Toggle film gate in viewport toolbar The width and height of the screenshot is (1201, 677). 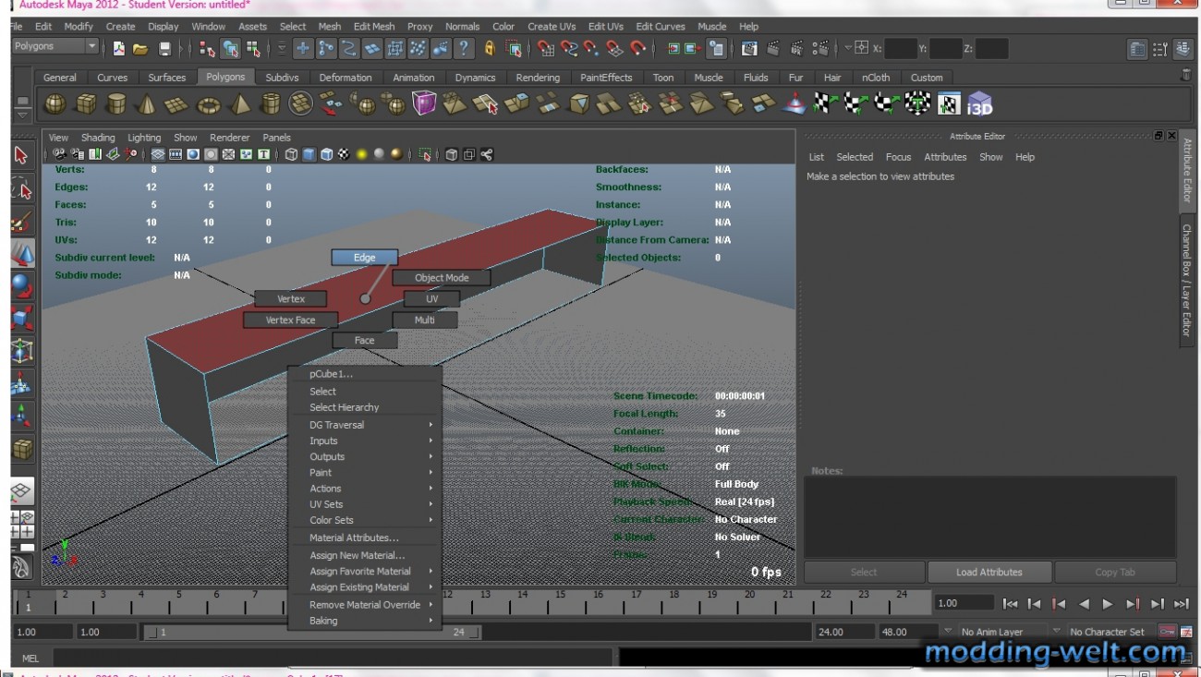point(176,154)
